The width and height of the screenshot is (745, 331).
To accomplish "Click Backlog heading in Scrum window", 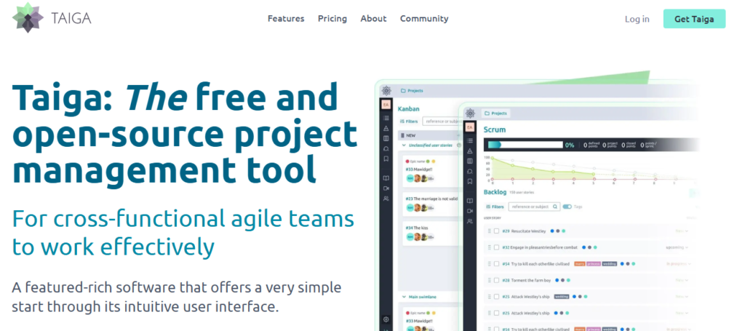I will point(494,192).
